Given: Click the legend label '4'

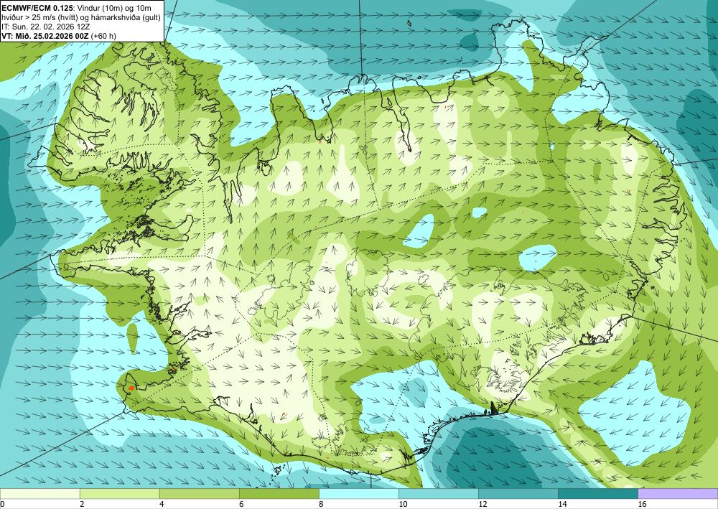Looking at the screenshot, I should pos(162,505).
